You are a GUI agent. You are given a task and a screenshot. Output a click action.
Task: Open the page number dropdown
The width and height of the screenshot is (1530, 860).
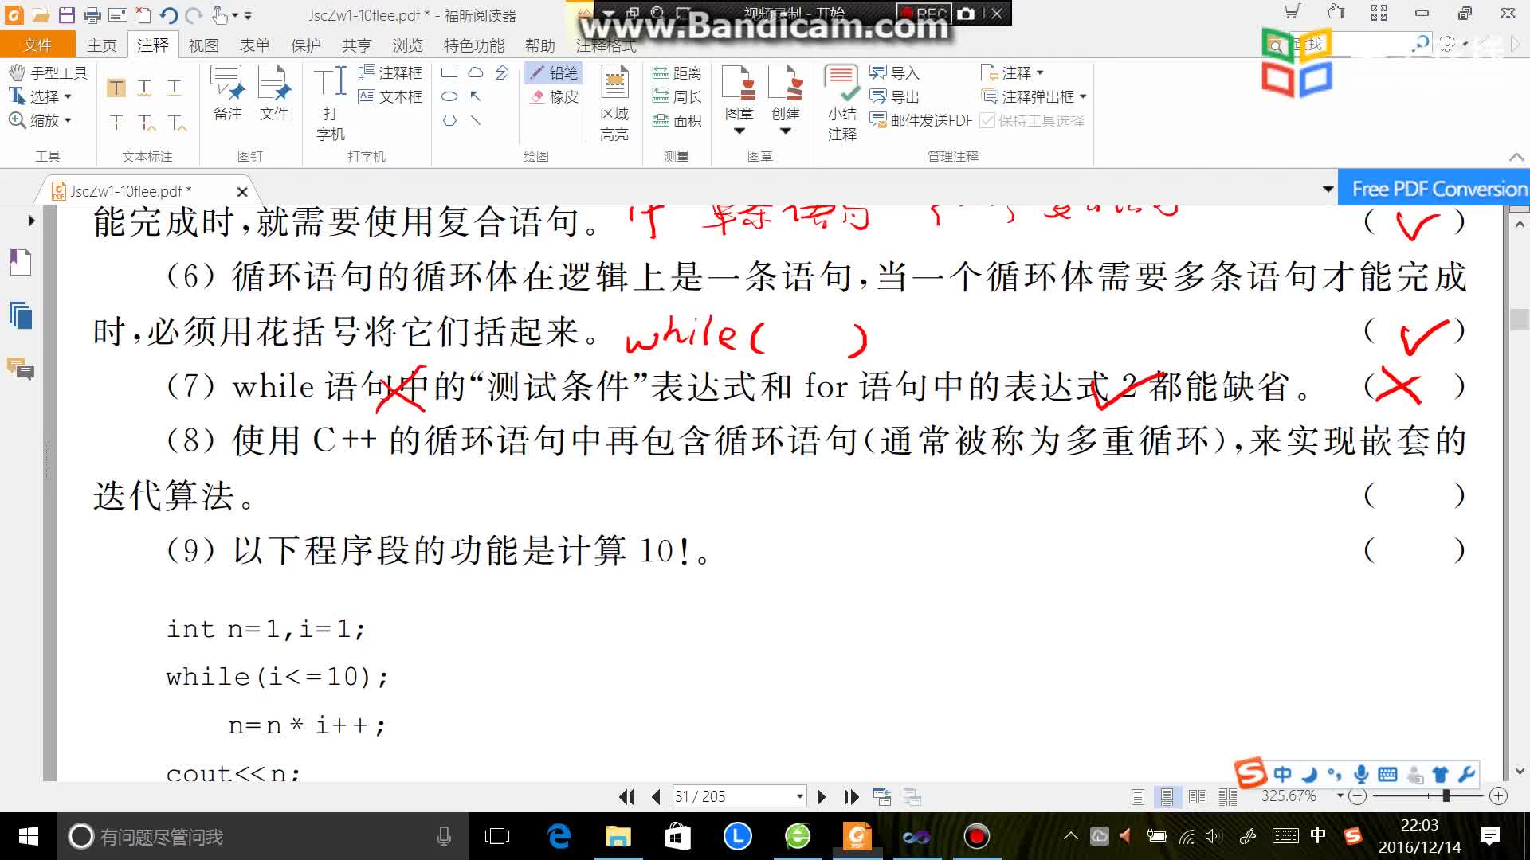(799, 797)
